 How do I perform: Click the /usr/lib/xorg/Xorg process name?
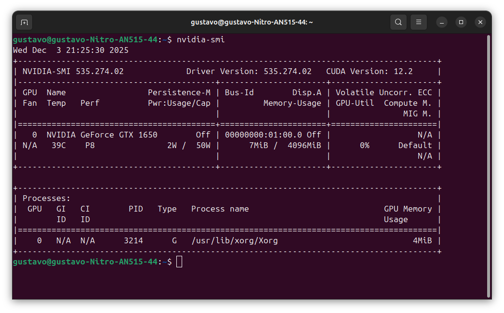click(x=234, y=240)
